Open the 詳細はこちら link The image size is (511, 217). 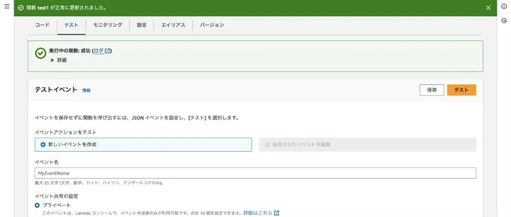pos(258,213)
